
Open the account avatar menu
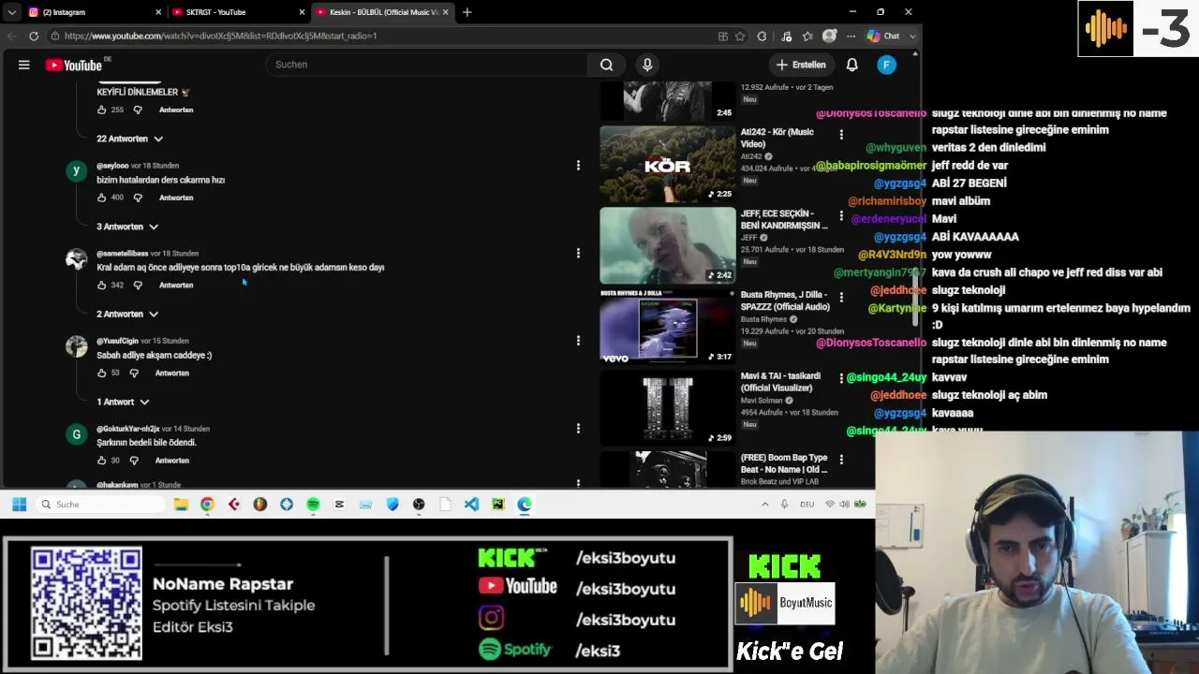coord(886,65)
